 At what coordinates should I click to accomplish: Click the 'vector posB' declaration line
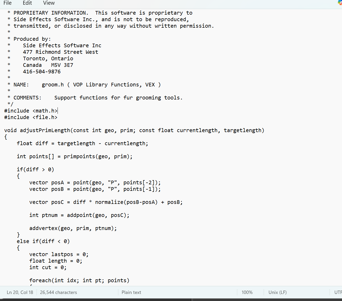95,189
